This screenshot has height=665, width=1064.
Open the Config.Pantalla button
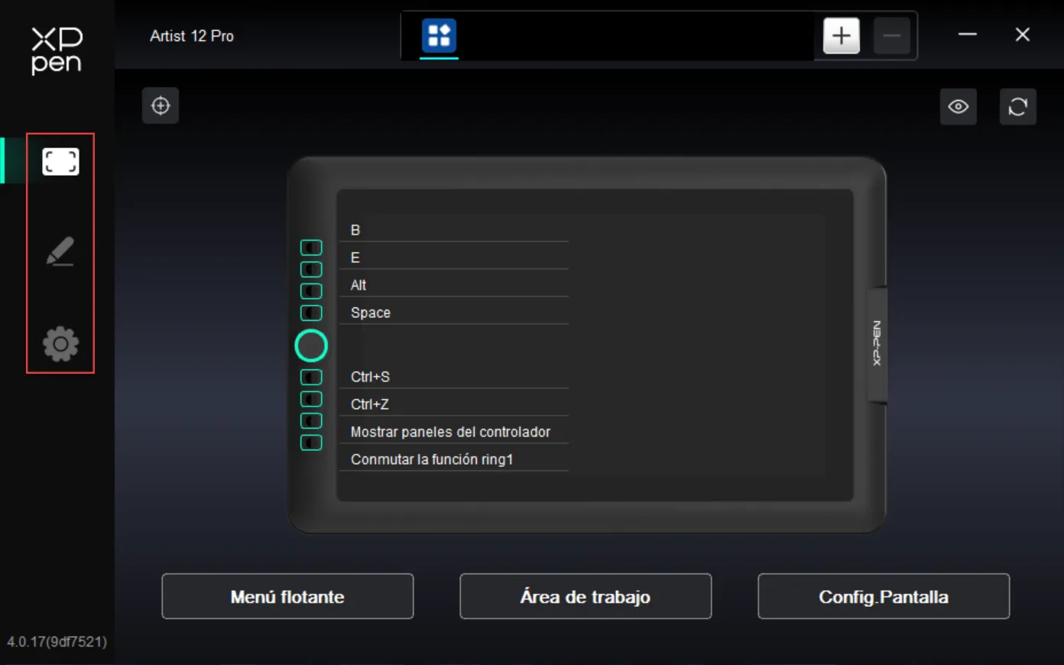point(884,596)
